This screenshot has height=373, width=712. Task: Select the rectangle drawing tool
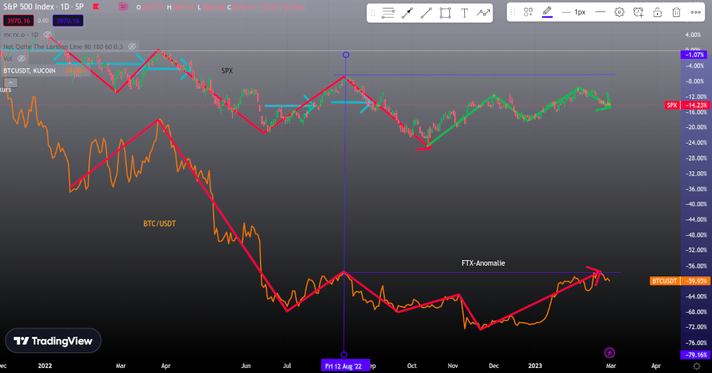coord(446,13)
